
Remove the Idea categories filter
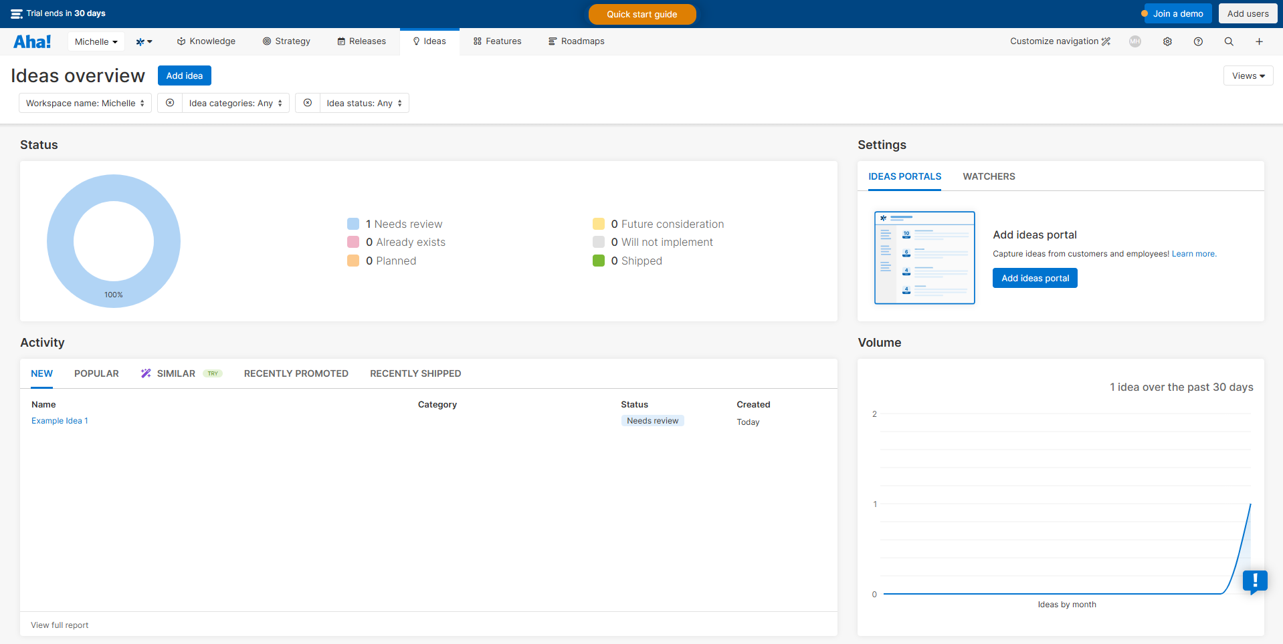(x=170, y=103)
